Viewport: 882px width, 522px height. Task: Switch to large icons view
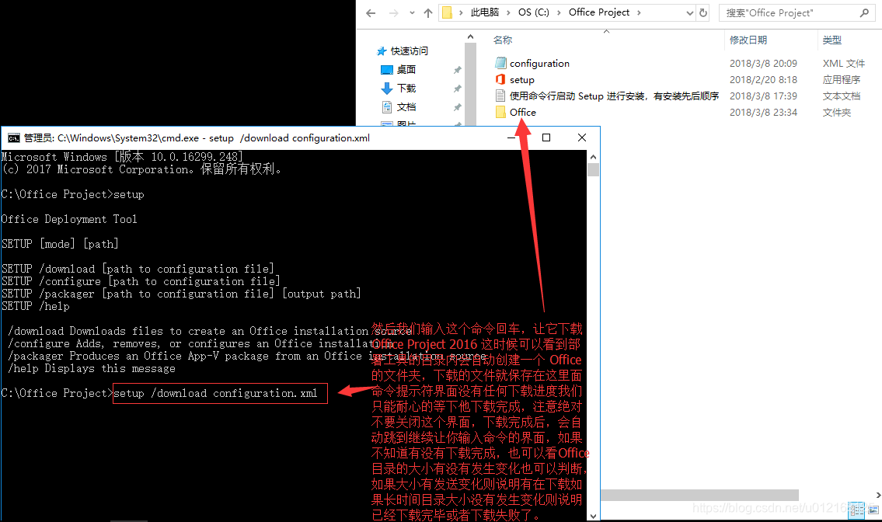[873, 510]
